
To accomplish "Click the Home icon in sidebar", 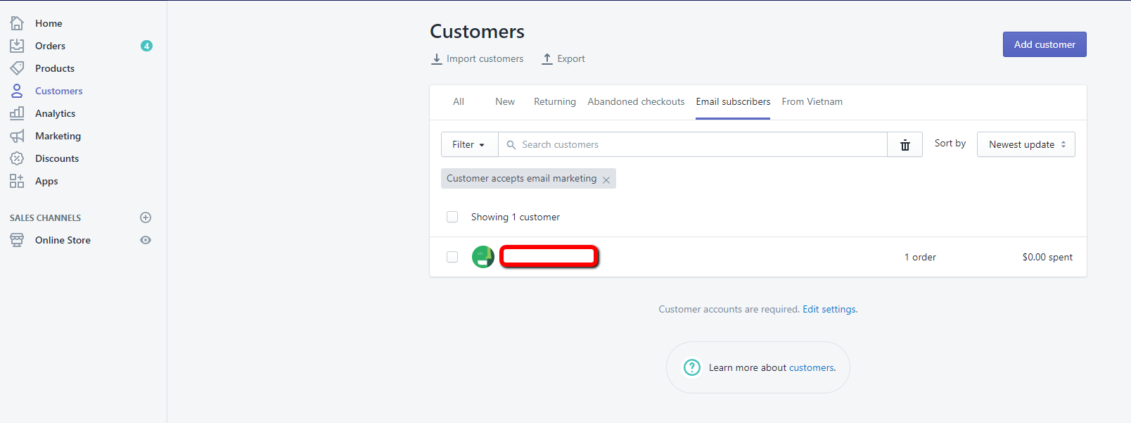I will click(17, 23).
